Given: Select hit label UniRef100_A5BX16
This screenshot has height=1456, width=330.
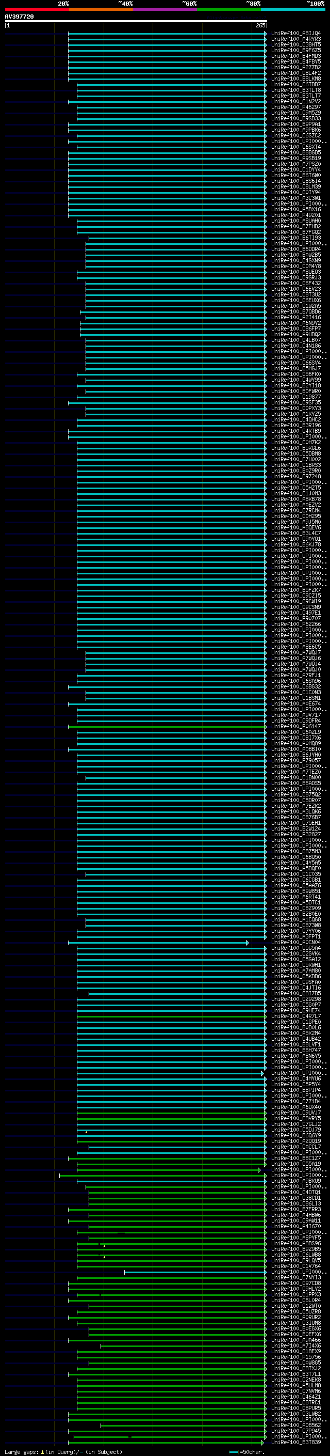Looking at the screenshot, I should (x=296, y=209).
